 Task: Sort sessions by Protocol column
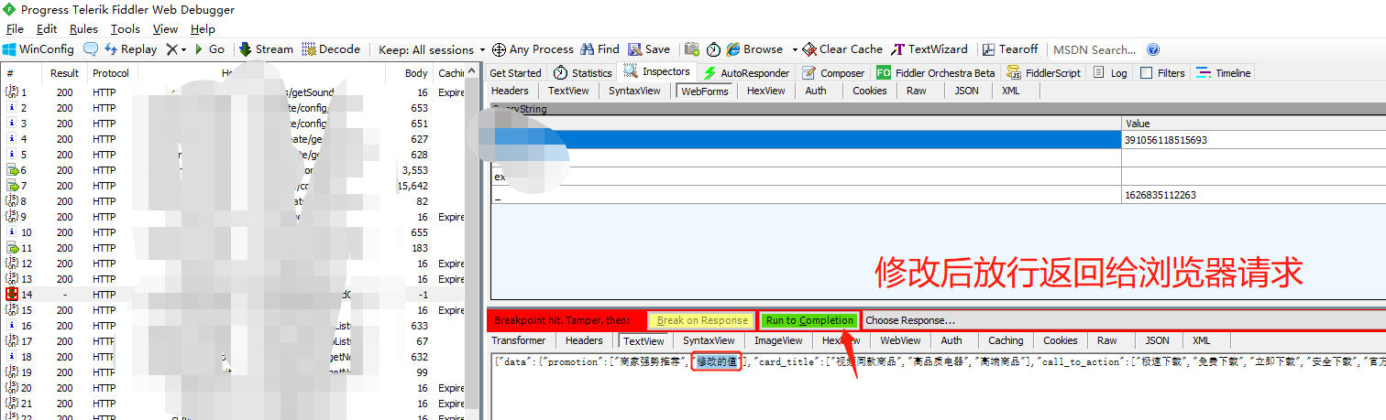tap(111, 73)
